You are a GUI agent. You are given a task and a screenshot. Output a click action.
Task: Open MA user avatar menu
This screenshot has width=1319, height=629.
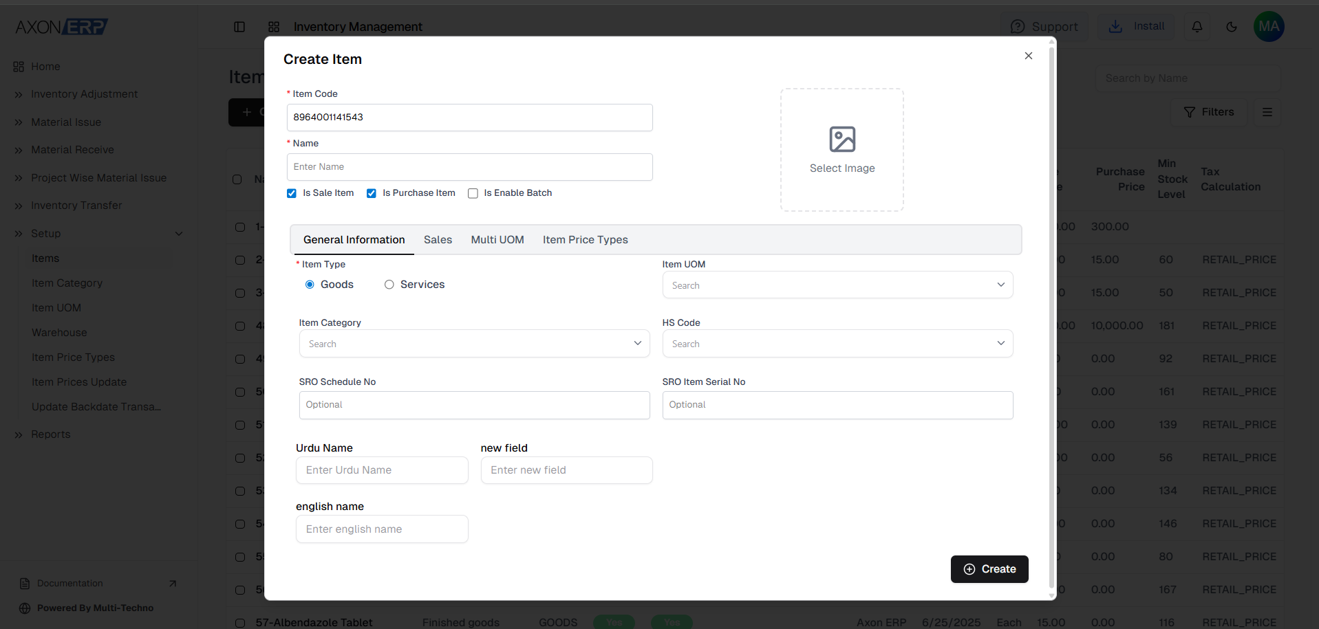coord(1269,27)
